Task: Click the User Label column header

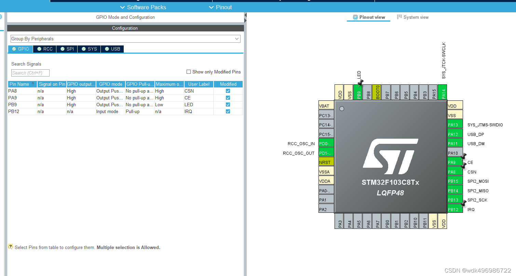Action: [x=199, y=84]
